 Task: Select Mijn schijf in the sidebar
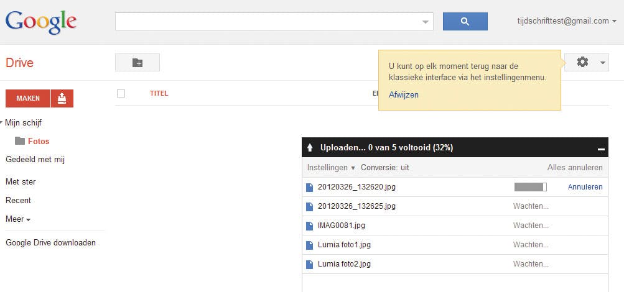pos(23,123)
